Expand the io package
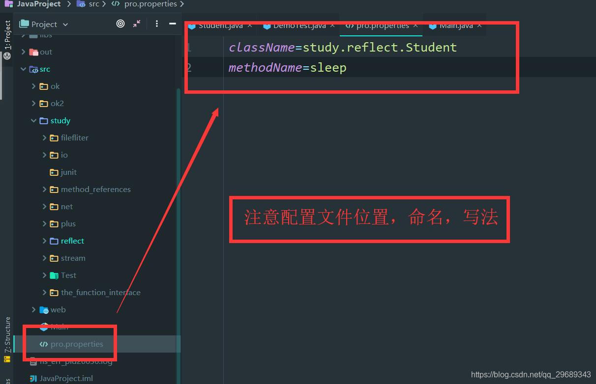Image resolution: width=596 pixels, height=384 pixels. 44,155
